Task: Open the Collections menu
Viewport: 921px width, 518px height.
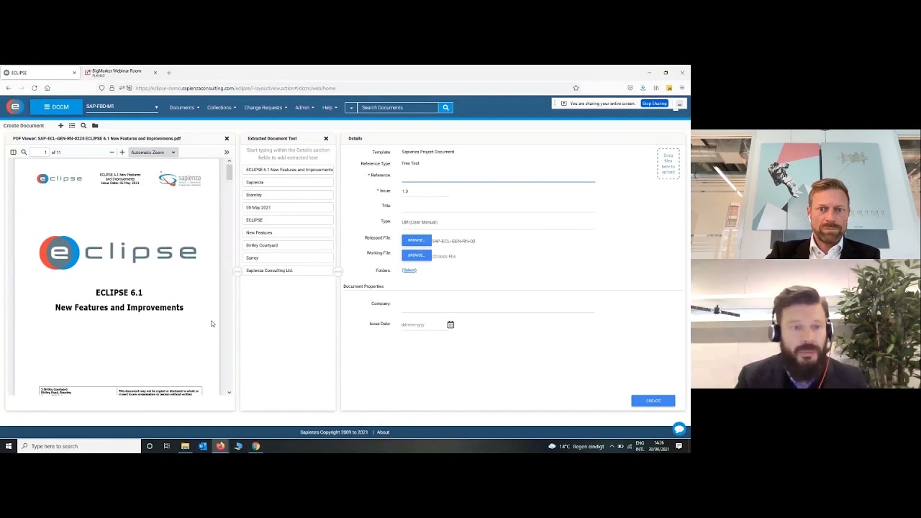Action: tap(222, 108)
